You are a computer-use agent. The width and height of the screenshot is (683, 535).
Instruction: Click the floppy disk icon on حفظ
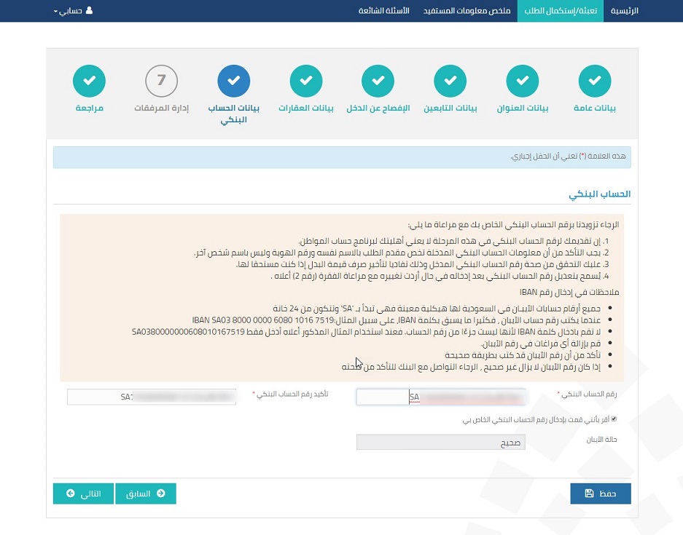[590, 494]
